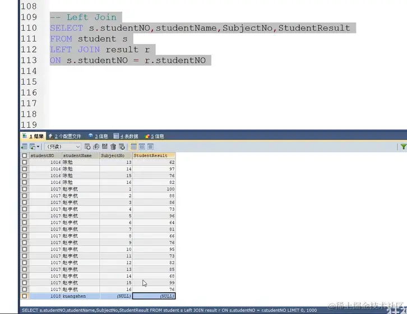Click the save changes icon

[105, 147]
